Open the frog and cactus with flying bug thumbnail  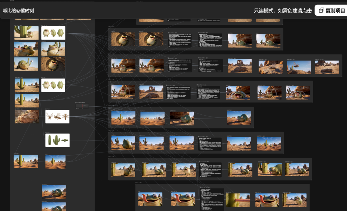click(x=26, y=64)
